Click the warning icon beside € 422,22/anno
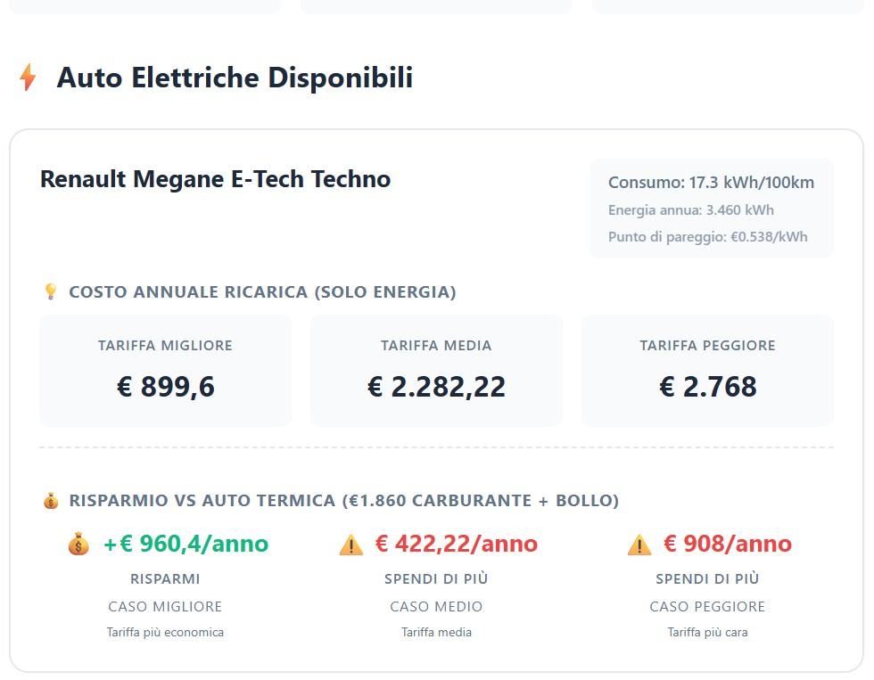The width and height of the screenshot is (874, 680). point(351,545)
